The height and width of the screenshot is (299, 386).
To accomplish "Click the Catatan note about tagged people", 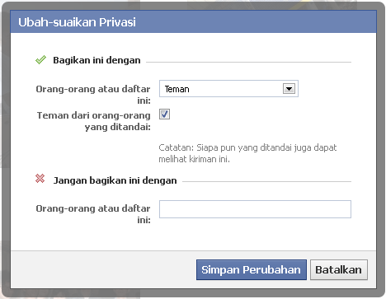I will click(247, 153).
